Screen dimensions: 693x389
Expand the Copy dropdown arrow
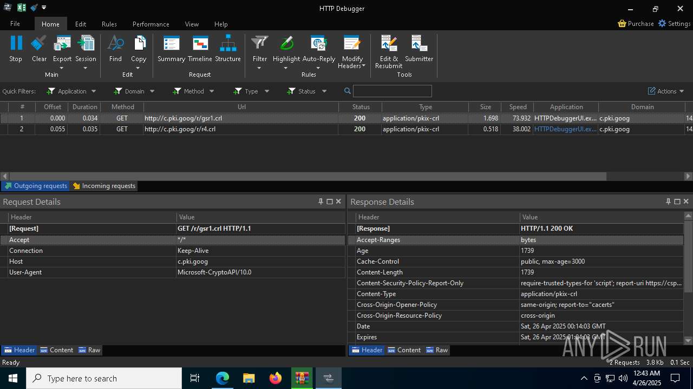click(x=139, y=68)
